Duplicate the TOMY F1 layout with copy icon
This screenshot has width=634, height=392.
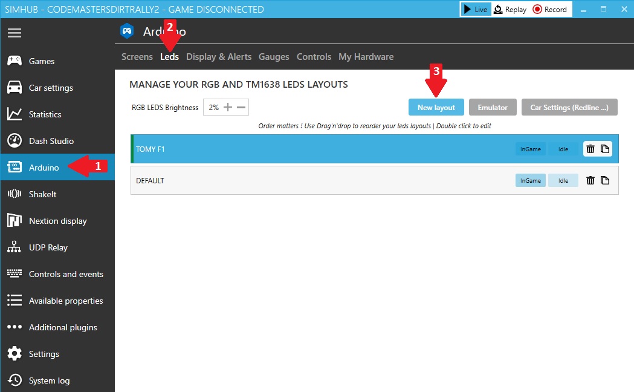605,149
